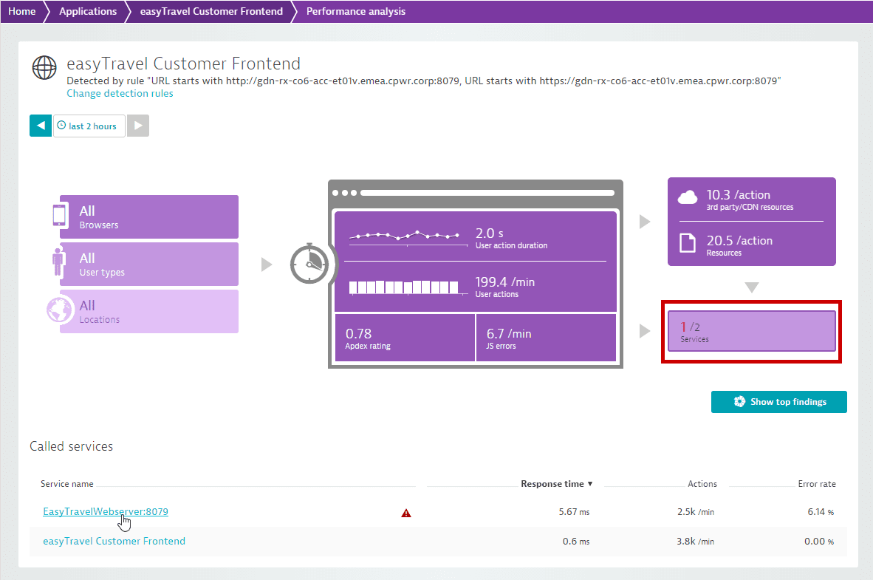
Task: Open easyTravel Customer Frontend breadcrumb
Action: tap(211, 11)
